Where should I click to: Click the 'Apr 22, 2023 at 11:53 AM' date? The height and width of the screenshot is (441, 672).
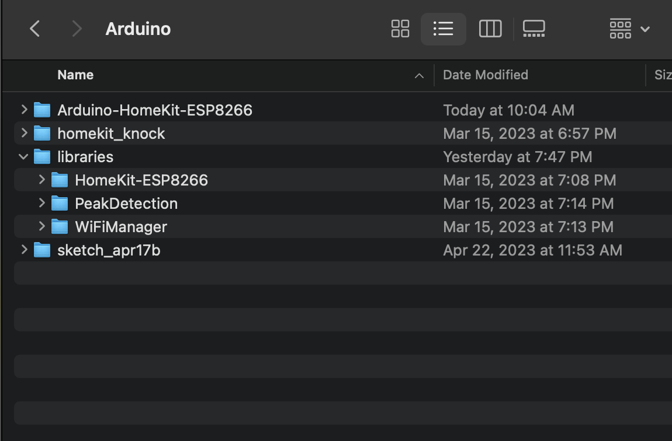point(533,250)
